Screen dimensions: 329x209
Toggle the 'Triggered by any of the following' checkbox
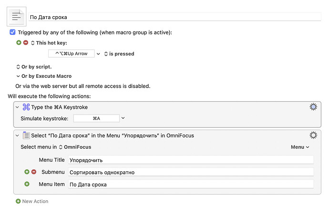pyautogui.click(x=13, y=32)
